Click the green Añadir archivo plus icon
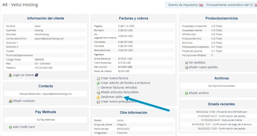This screenshot has width=257, height=136. (x=186, y=93)
